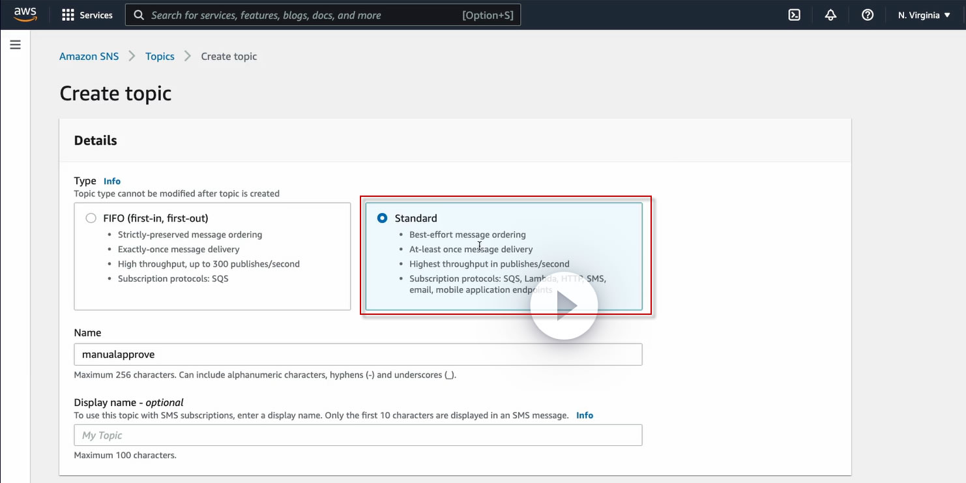
Task: Go to Topics breadcrumb link
Action: (x=160, y=57)
